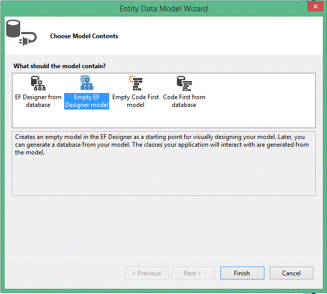Click the 'EF Designer from database' label
Image resolution: width=327 pixels, height=294 pixels.
[38, 101]
